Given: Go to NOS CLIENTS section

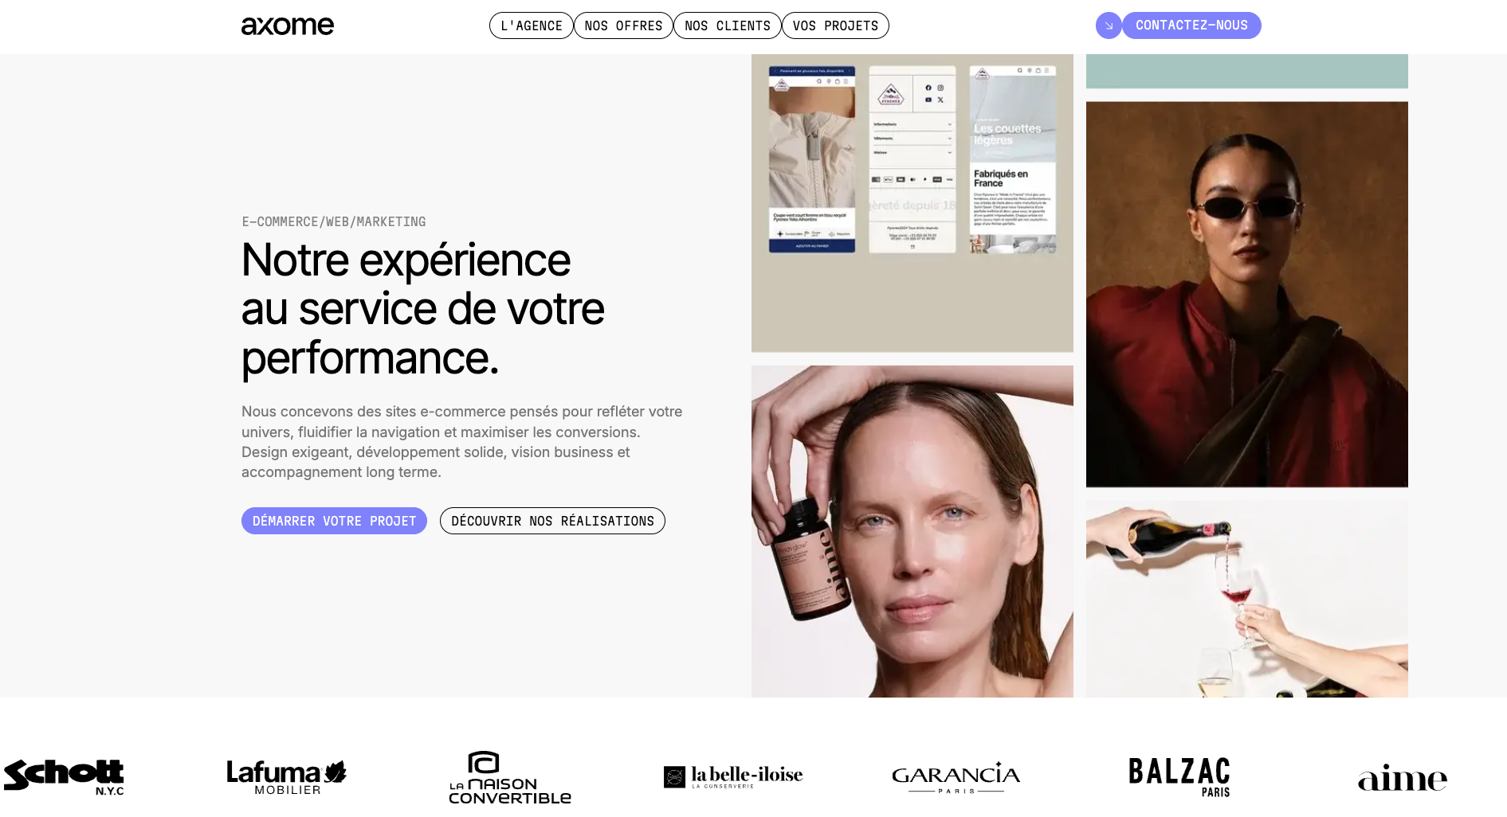Looking at the screenshot, I should click(728, 25).
